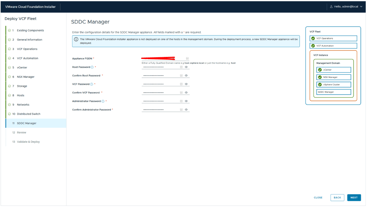
Task: Click the "Management Domain" label in diagram
Action: [x=328, y=63]
